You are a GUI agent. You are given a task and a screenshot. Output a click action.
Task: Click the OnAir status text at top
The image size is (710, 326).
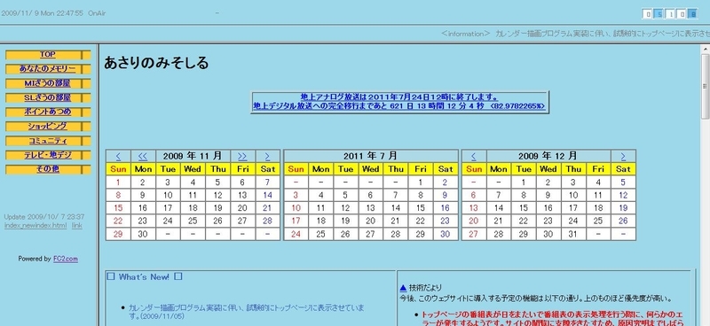(98, 13)
